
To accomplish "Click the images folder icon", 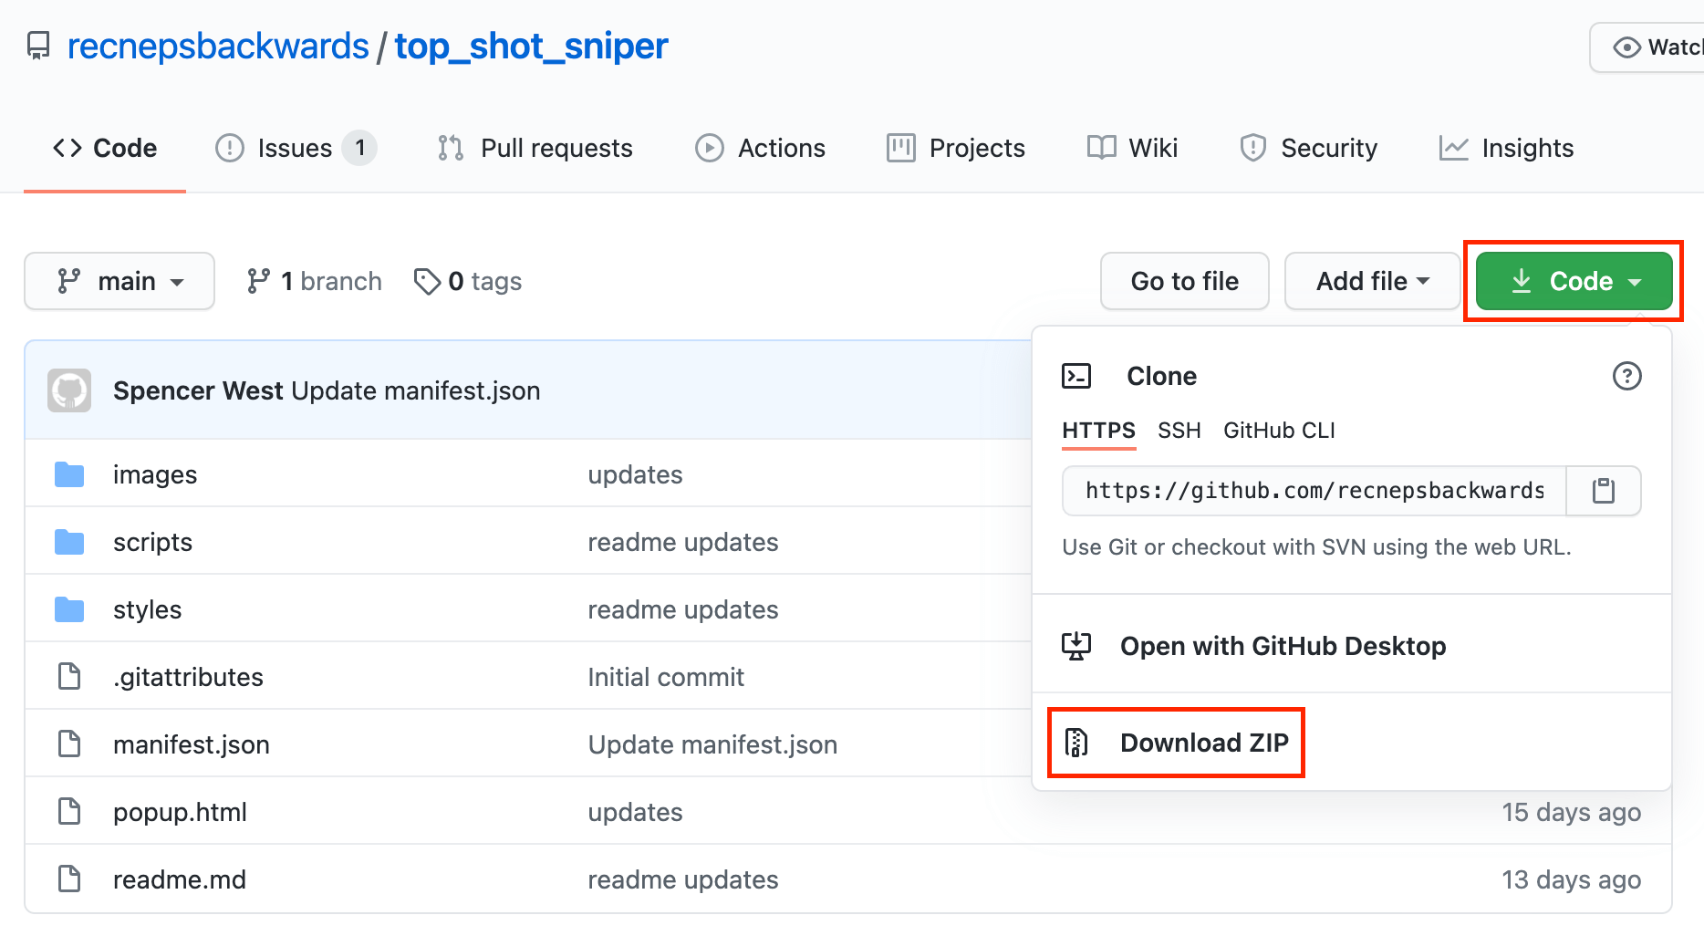I will 69,474.
